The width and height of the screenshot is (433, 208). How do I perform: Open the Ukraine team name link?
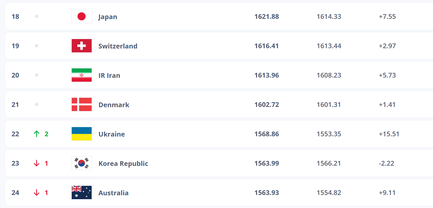tap(112, 134)
